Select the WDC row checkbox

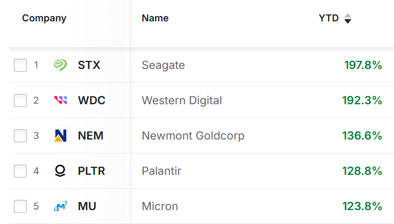(20, 101)
